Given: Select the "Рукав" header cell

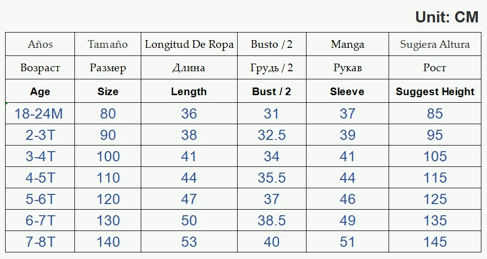Looking at the screenshot, I should pos(347,68).
